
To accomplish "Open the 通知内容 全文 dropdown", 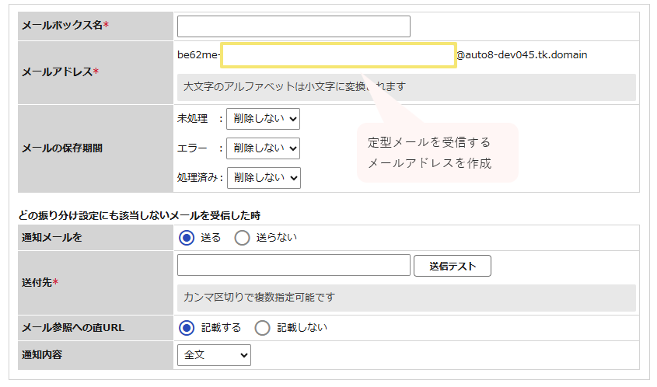I will [214, 355].
